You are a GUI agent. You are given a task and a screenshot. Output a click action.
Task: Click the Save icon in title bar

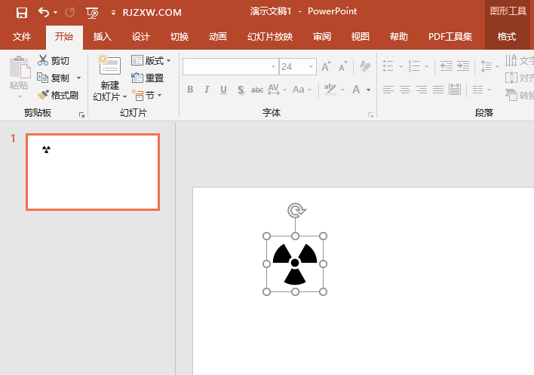(22, 12)
